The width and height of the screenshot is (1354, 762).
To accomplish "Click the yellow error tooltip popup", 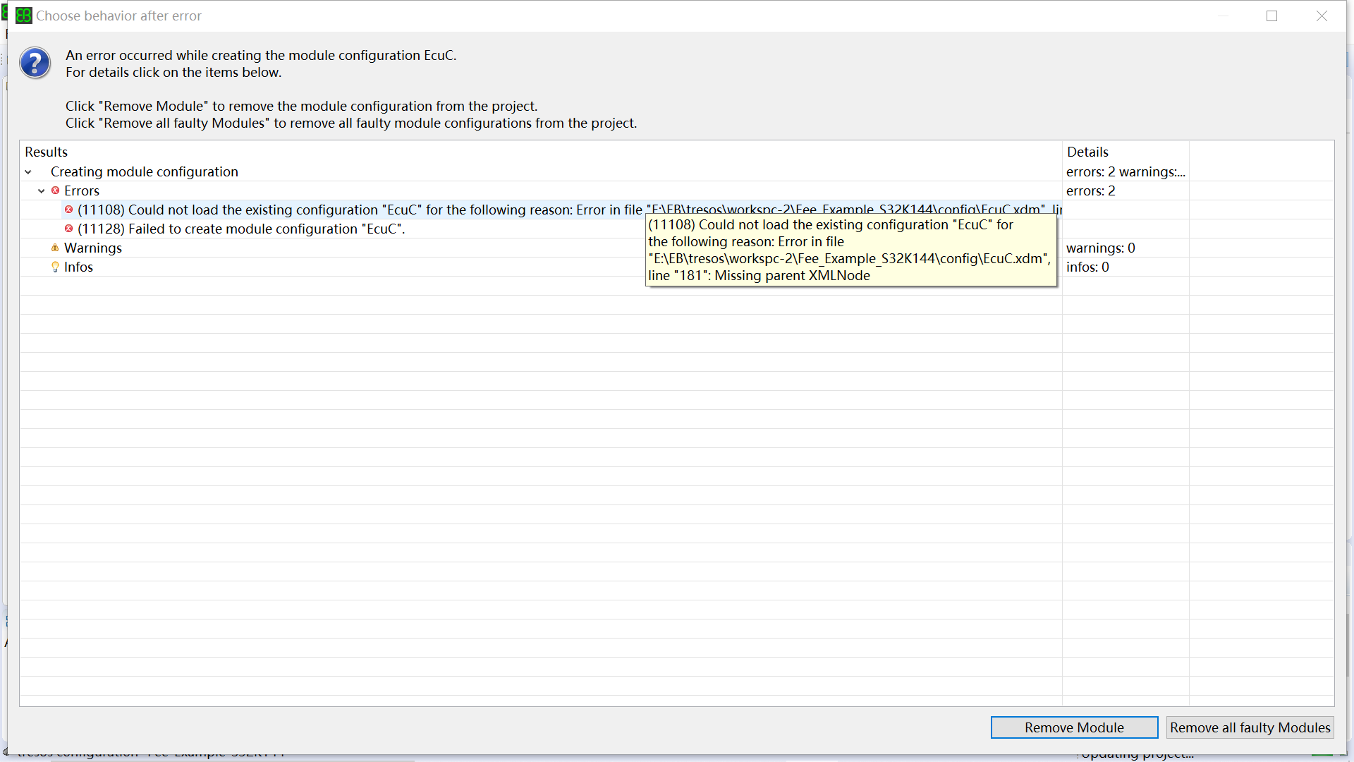I will (850, 250).
